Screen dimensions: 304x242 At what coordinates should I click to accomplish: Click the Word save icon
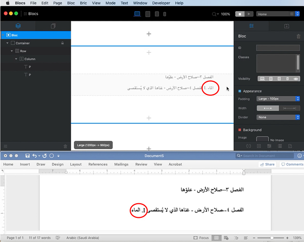pyautogui.click(x=27, y=156)
